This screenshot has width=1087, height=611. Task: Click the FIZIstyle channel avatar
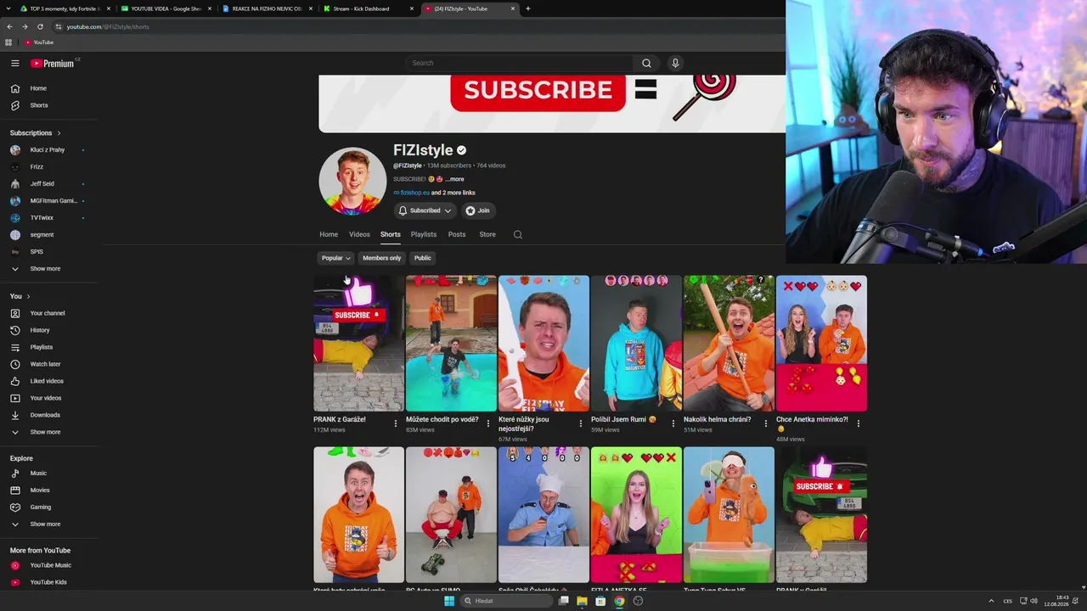pyautogui.click(x=352, y=181)
